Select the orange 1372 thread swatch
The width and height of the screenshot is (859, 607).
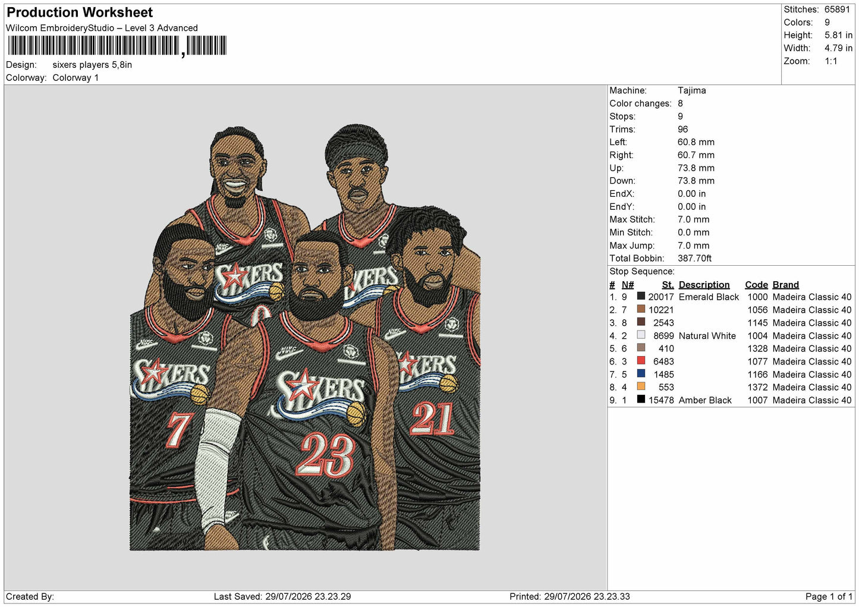click(641, 386)
